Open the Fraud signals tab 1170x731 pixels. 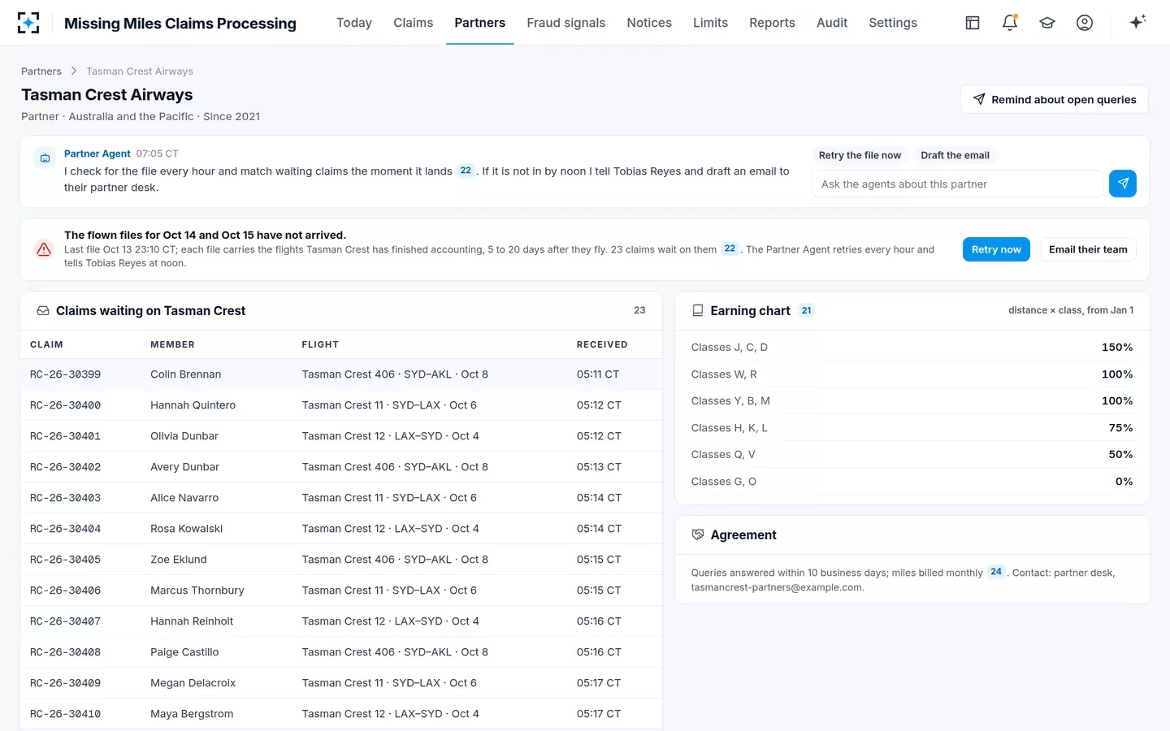[566, 23]
